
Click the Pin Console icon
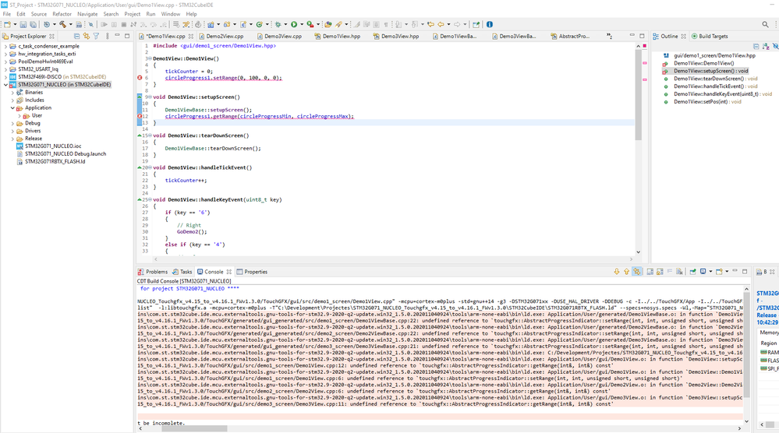(692, 271)
